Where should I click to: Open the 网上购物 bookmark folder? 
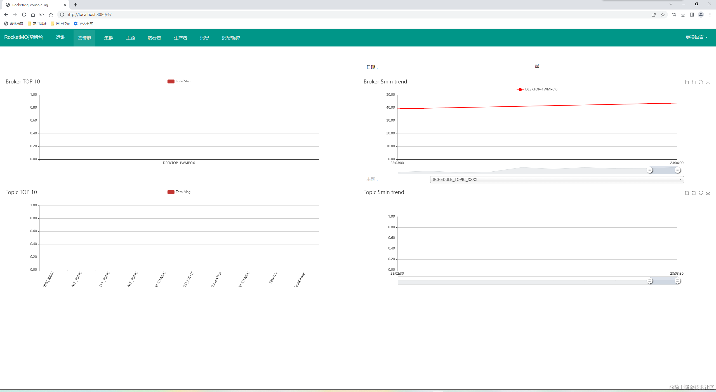(x=60, y=24)
